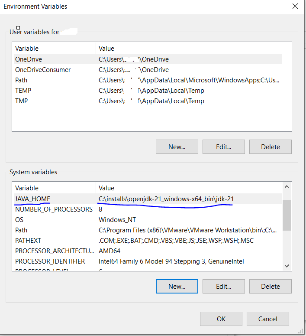Click New button under User variables

point(177,147)
